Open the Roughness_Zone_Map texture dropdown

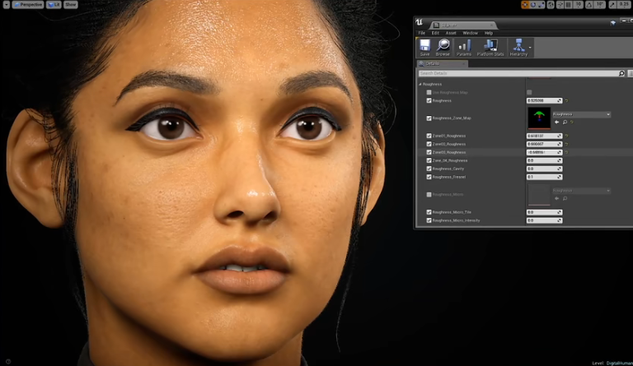tap(581, 114)
